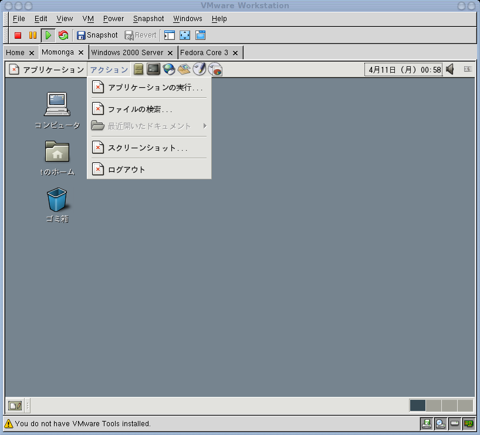Open the terminal launcher in the GNOME panel

point(153,69)
